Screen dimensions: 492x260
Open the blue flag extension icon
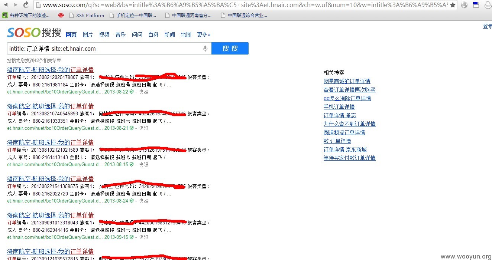[x=476, y=5]
